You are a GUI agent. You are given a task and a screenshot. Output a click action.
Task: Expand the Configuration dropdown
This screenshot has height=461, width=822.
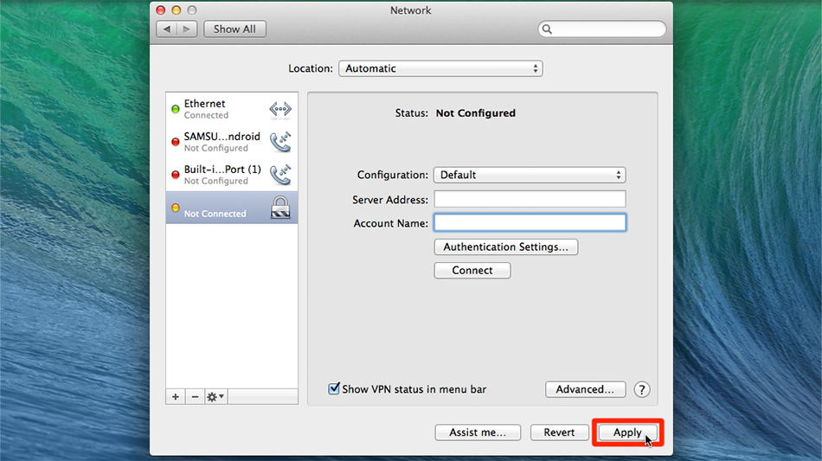click(x=529, y=175)
